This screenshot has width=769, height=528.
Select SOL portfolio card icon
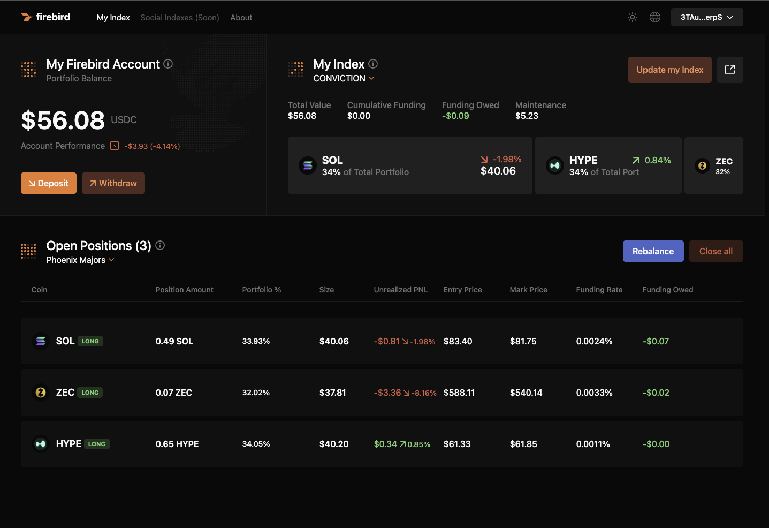308,165
